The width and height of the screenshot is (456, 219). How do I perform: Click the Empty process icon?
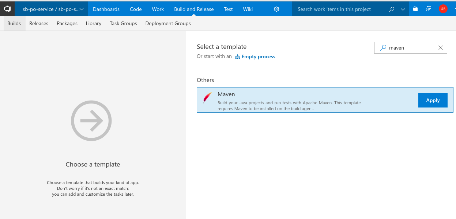pyautogui.click(x=238, y=56)
